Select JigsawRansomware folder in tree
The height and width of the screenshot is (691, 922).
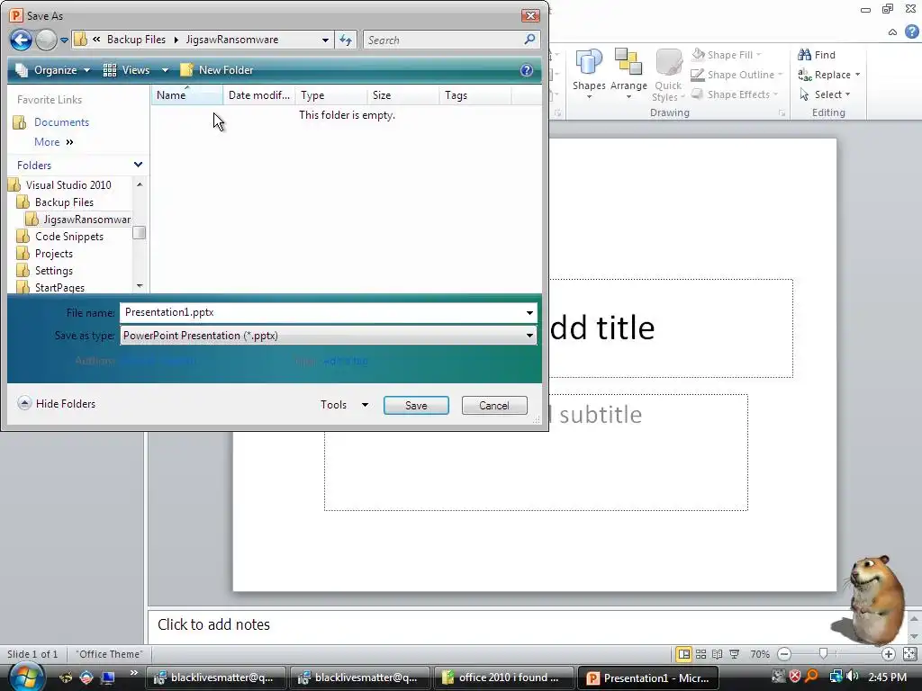(x=78, y=220)
